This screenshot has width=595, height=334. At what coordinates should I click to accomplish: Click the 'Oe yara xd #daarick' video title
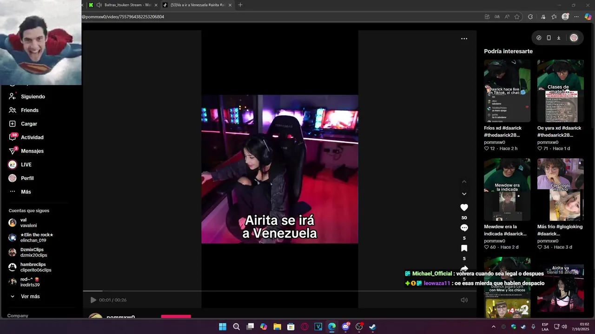pos(559,131)
